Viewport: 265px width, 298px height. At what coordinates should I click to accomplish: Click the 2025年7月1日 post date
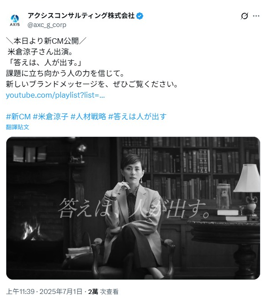click(x=61, y=291)
